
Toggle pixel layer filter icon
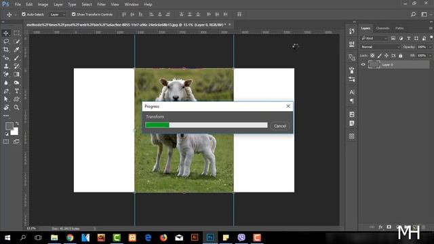click(393, 38)
